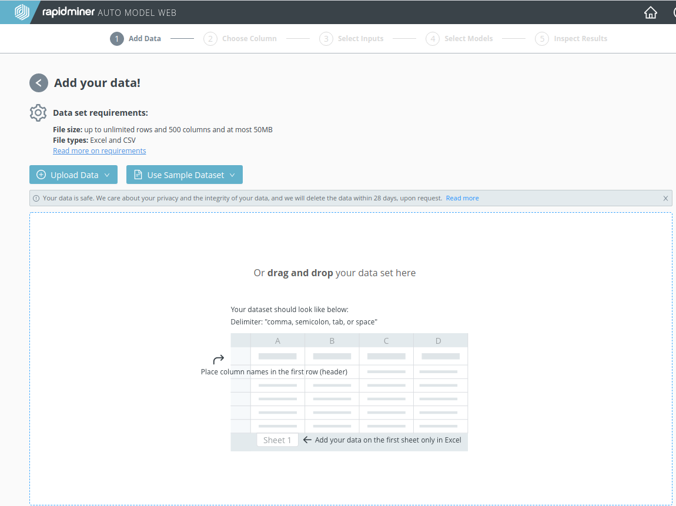The image size is (676, 506).
Task: Click the info icon in privacy notice
Action: (36, 199)
